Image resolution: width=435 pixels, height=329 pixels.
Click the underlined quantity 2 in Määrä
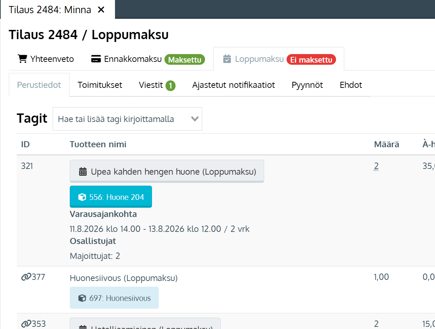(376, 166)
